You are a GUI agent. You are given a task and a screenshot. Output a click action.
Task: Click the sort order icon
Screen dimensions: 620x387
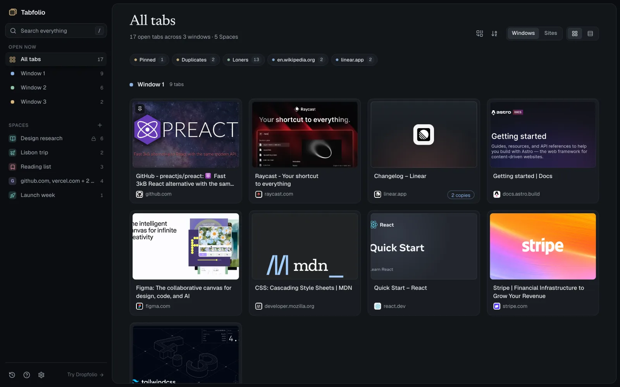click(x=494, y=33)
